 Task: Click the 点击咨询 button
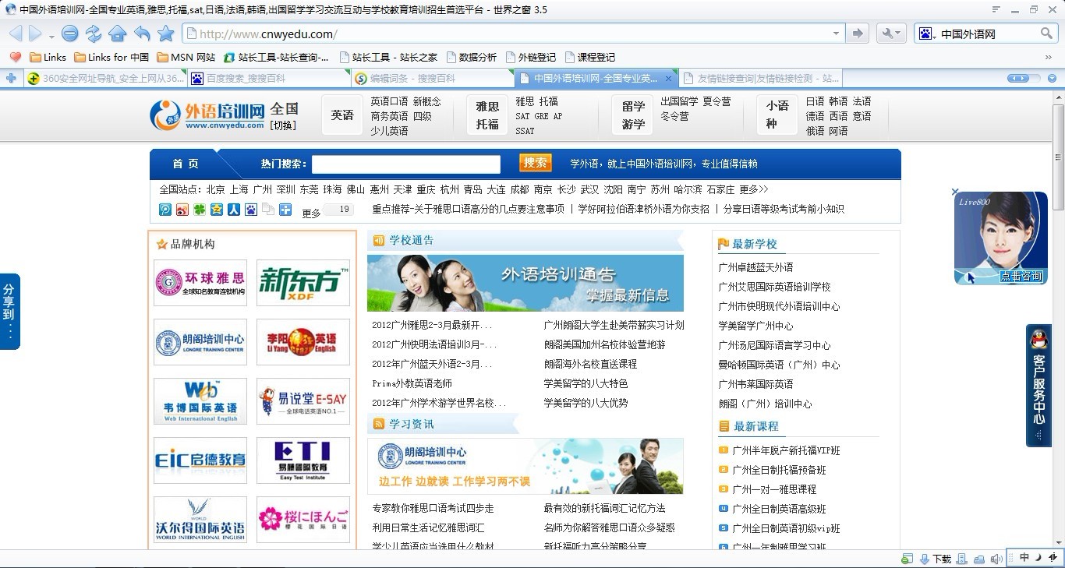[1022, 276]
